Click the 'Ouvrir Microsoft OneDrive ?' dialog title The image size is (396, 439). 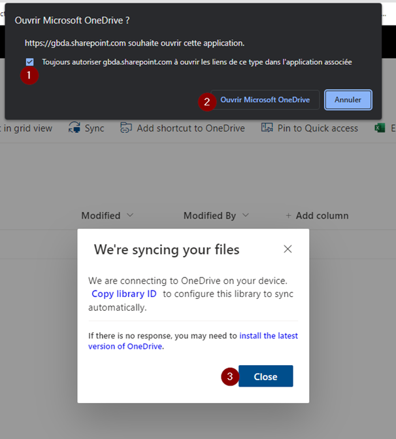tap(72, 20)
